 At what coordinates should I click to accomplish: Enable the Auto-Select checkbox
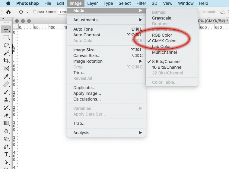click(x=35, y=12)
